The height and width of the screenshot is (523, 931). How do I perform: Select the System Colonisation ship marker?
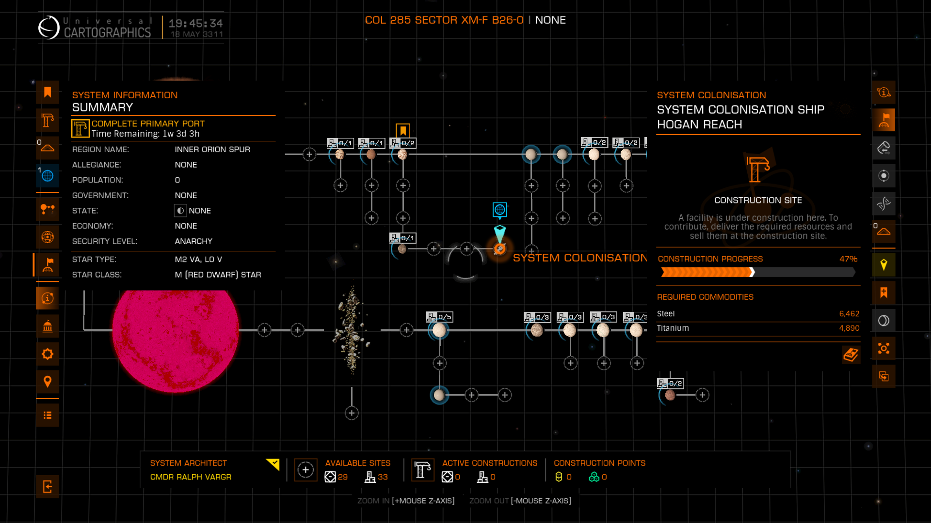[x=499, y=249]
